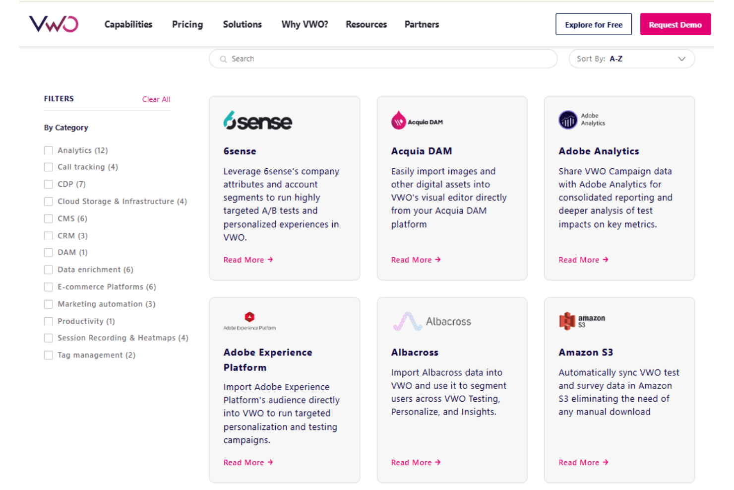Toggle the CRM (3) filter
This screenshot has width=734, height=490.
[48, 236]
